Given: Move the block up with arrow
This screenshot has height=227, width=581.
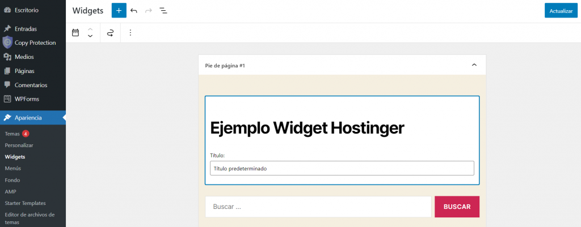Looking at the screenshot, I should [90, 29].
